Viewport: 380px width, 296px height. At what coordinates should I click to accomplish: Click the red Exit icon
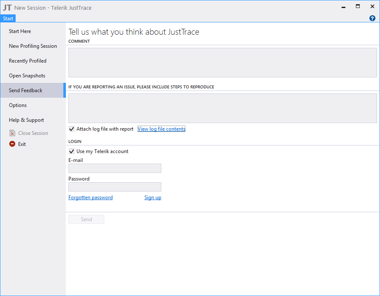(x=12, y=144)
